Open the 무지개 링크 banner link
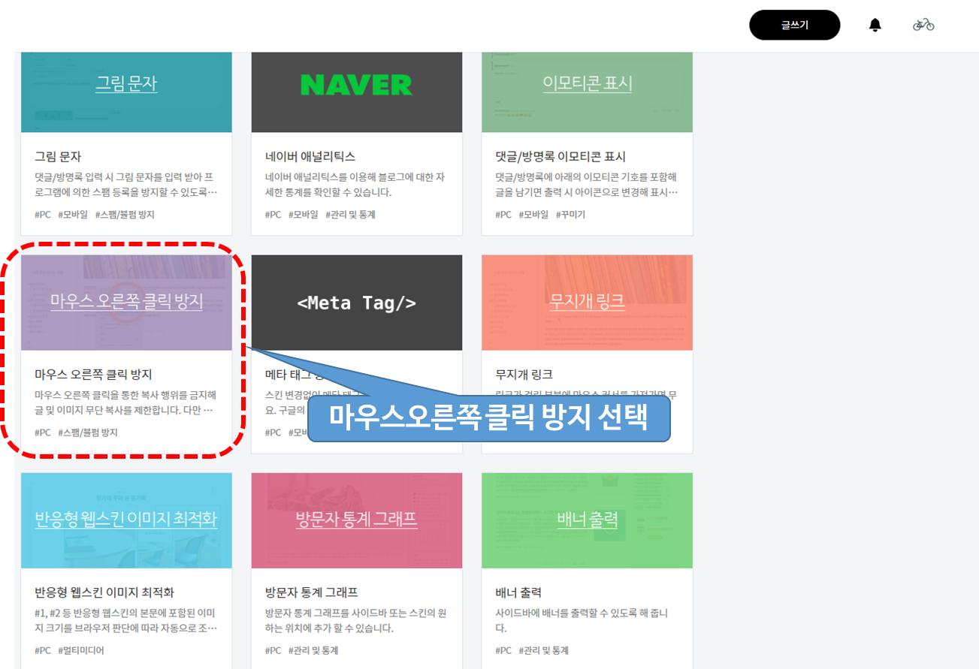This screenshot has height=669, width=979. point(588,301)
